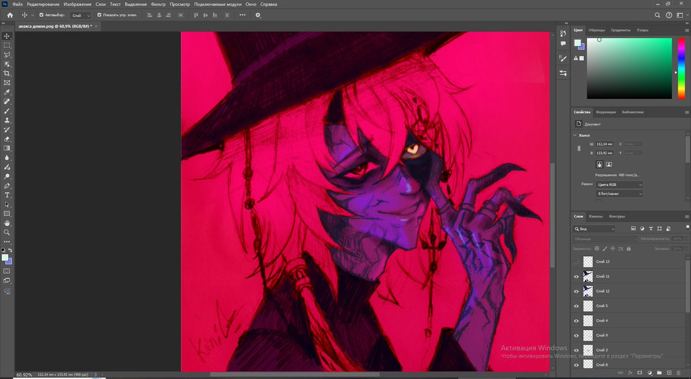Show hidden layer Слой 13

pyautogui.click(x=576, y=261)
